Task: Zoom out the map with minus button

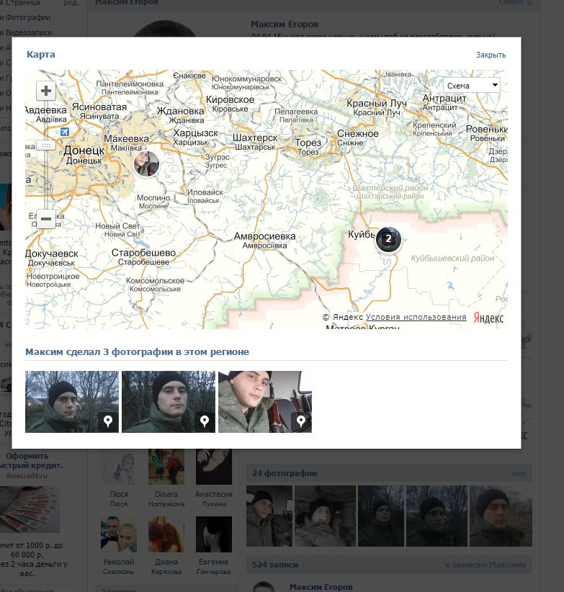Action: (46, 219)
